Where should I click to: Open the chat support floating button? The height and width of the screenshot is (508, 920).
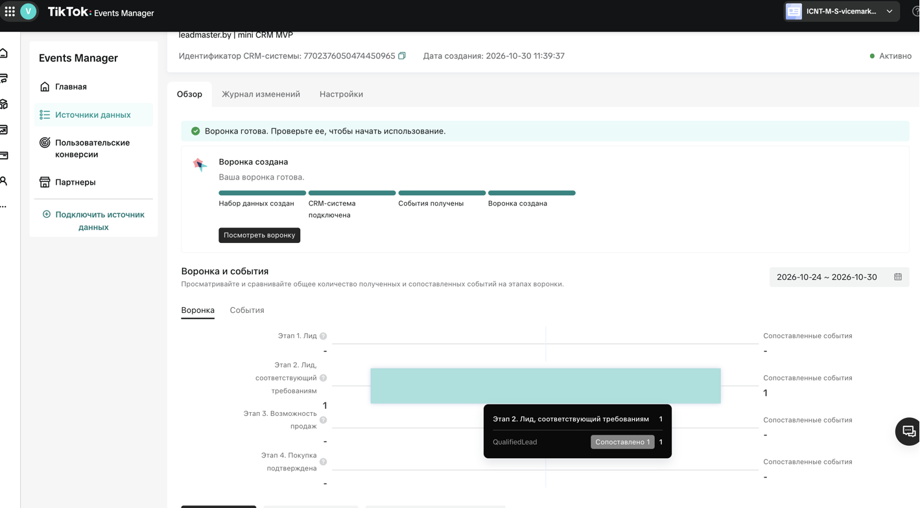(908, 432)
